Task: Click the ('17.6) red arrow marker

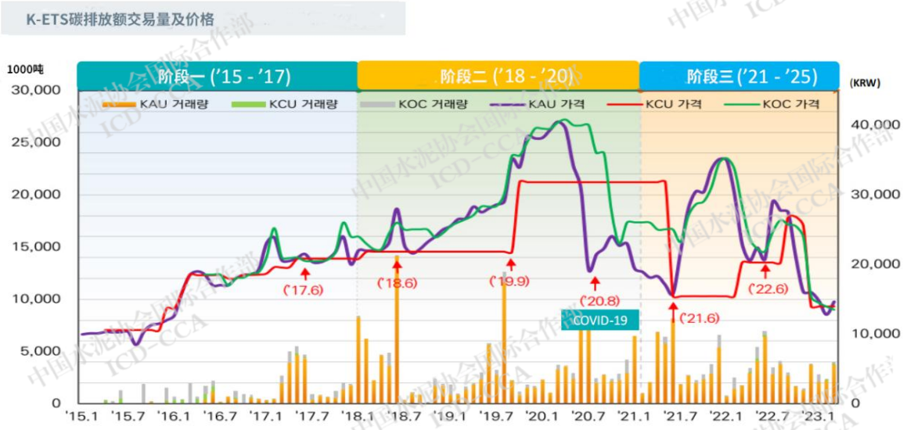Action: [x=305, y=274]
